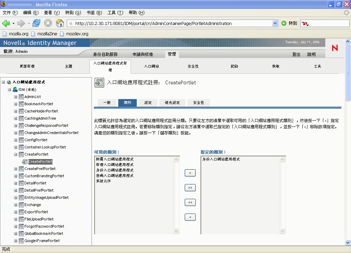This screenshot has height=253, width=351.
Task: Click the Yahoo search engine icon
Action: pyautogui.click(x=305, y=24)
